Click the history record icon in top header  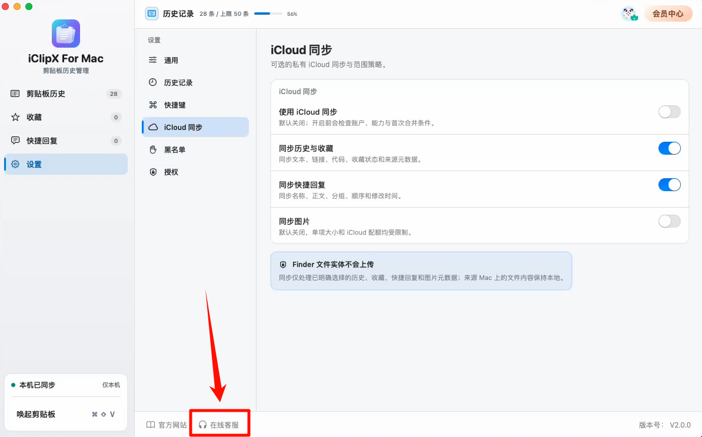pos(152,14)
